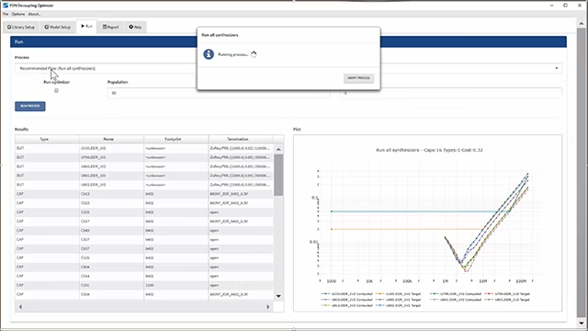588x331 pixels.
Task: Expand the Process dropdown arrow
Action: 557,68
